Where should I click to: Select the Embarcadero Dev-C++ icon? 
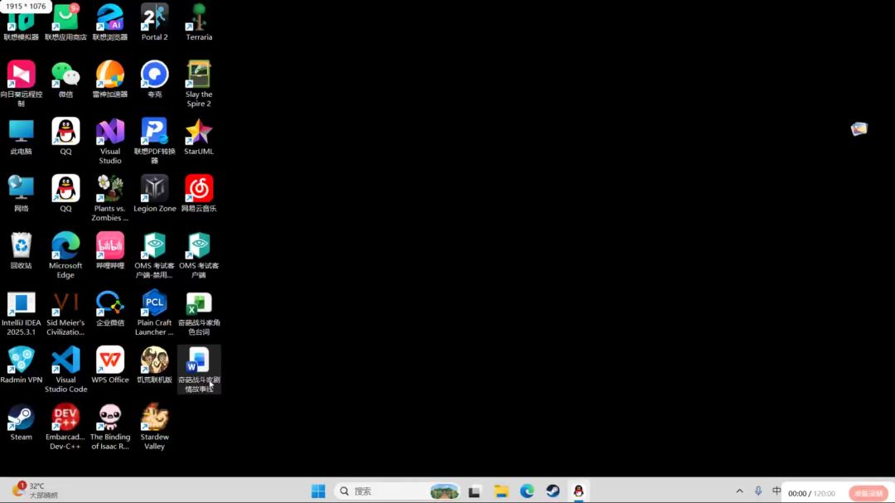click(x=65, y=427)
